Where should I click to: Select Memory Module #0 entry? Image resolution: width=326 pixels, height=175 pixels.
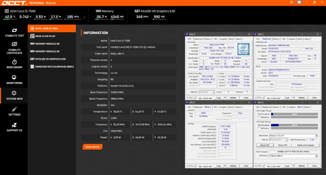point(52,44)
